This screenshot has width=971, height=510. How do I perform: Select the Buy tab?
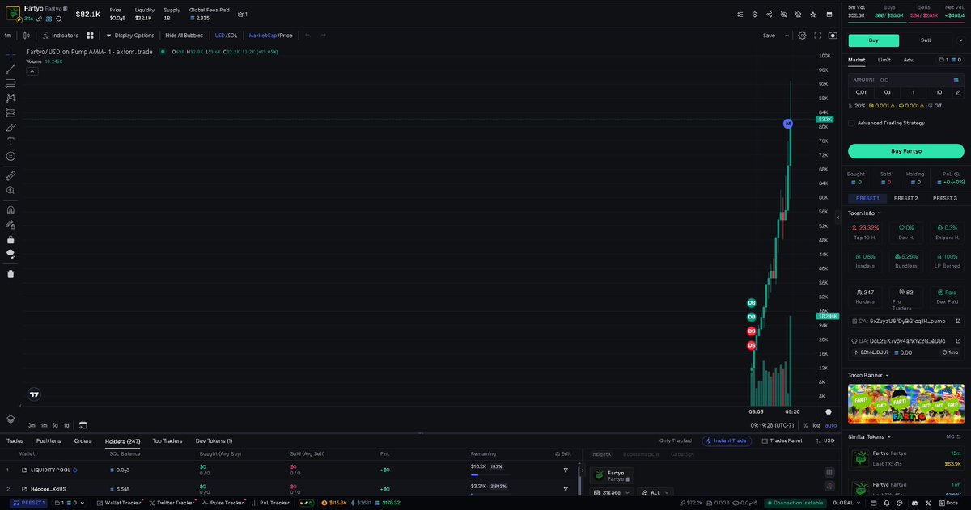(873, 40)
